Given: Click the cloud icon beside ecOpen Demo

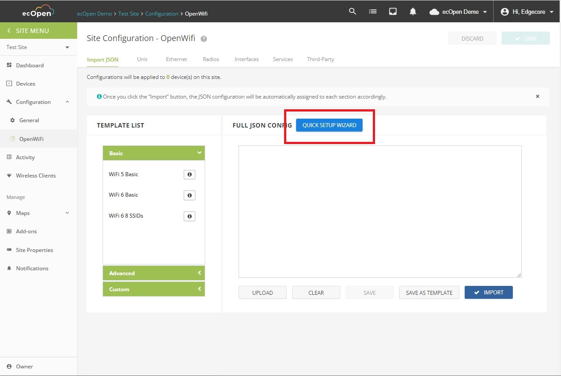Looking at the screenshot, I should (434, 12).
